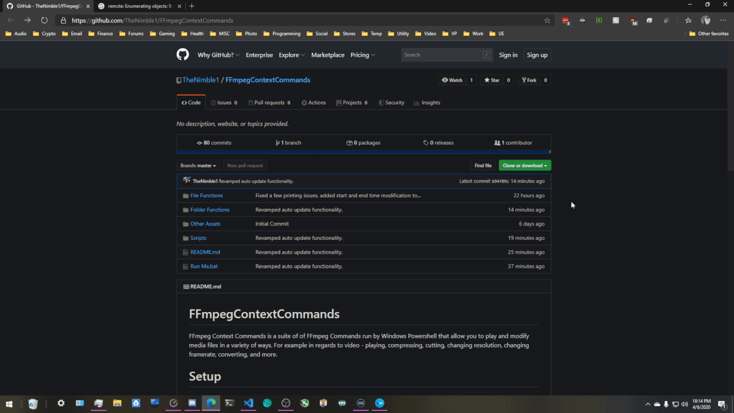Open the favorites list icon
This screenshot has height=413, width=734.
(x=688, y=20)
